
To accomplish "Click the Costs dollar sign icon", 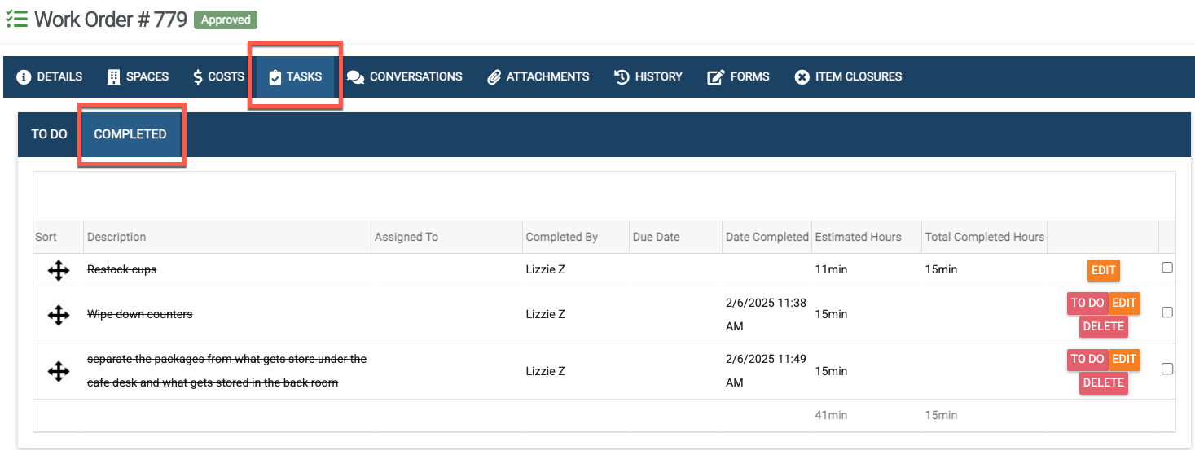I will [x=198, y=77].
